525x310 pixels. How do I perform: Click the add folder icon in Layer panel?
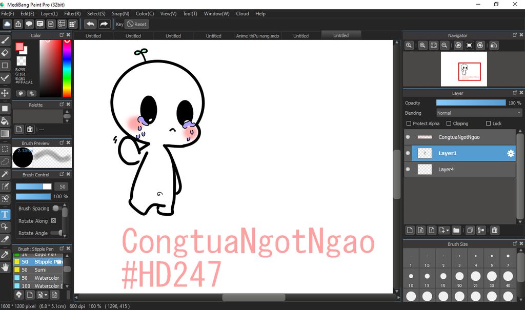click(456, 231)
